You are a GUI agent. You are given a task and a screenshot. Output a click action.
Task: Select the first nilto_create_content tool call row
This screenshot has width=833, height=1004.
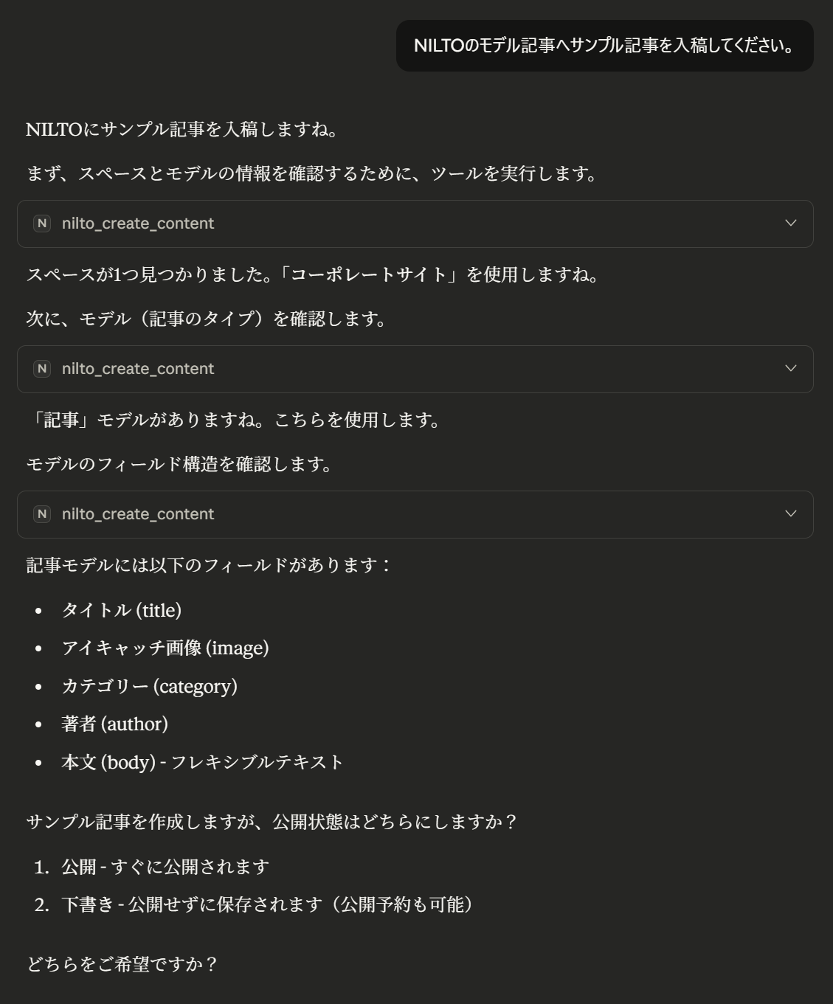click(x=416, y=224)
